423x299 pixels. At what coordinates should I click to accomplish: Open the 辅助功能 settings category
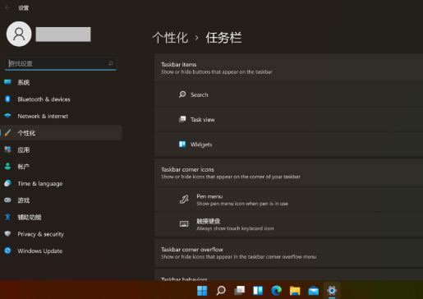point(61,217)
